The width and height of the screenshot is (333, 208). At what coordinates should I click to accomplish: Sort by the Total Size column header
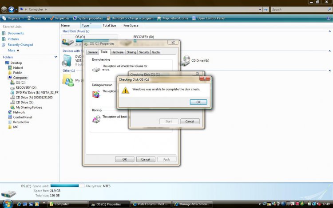coord(111,25)
